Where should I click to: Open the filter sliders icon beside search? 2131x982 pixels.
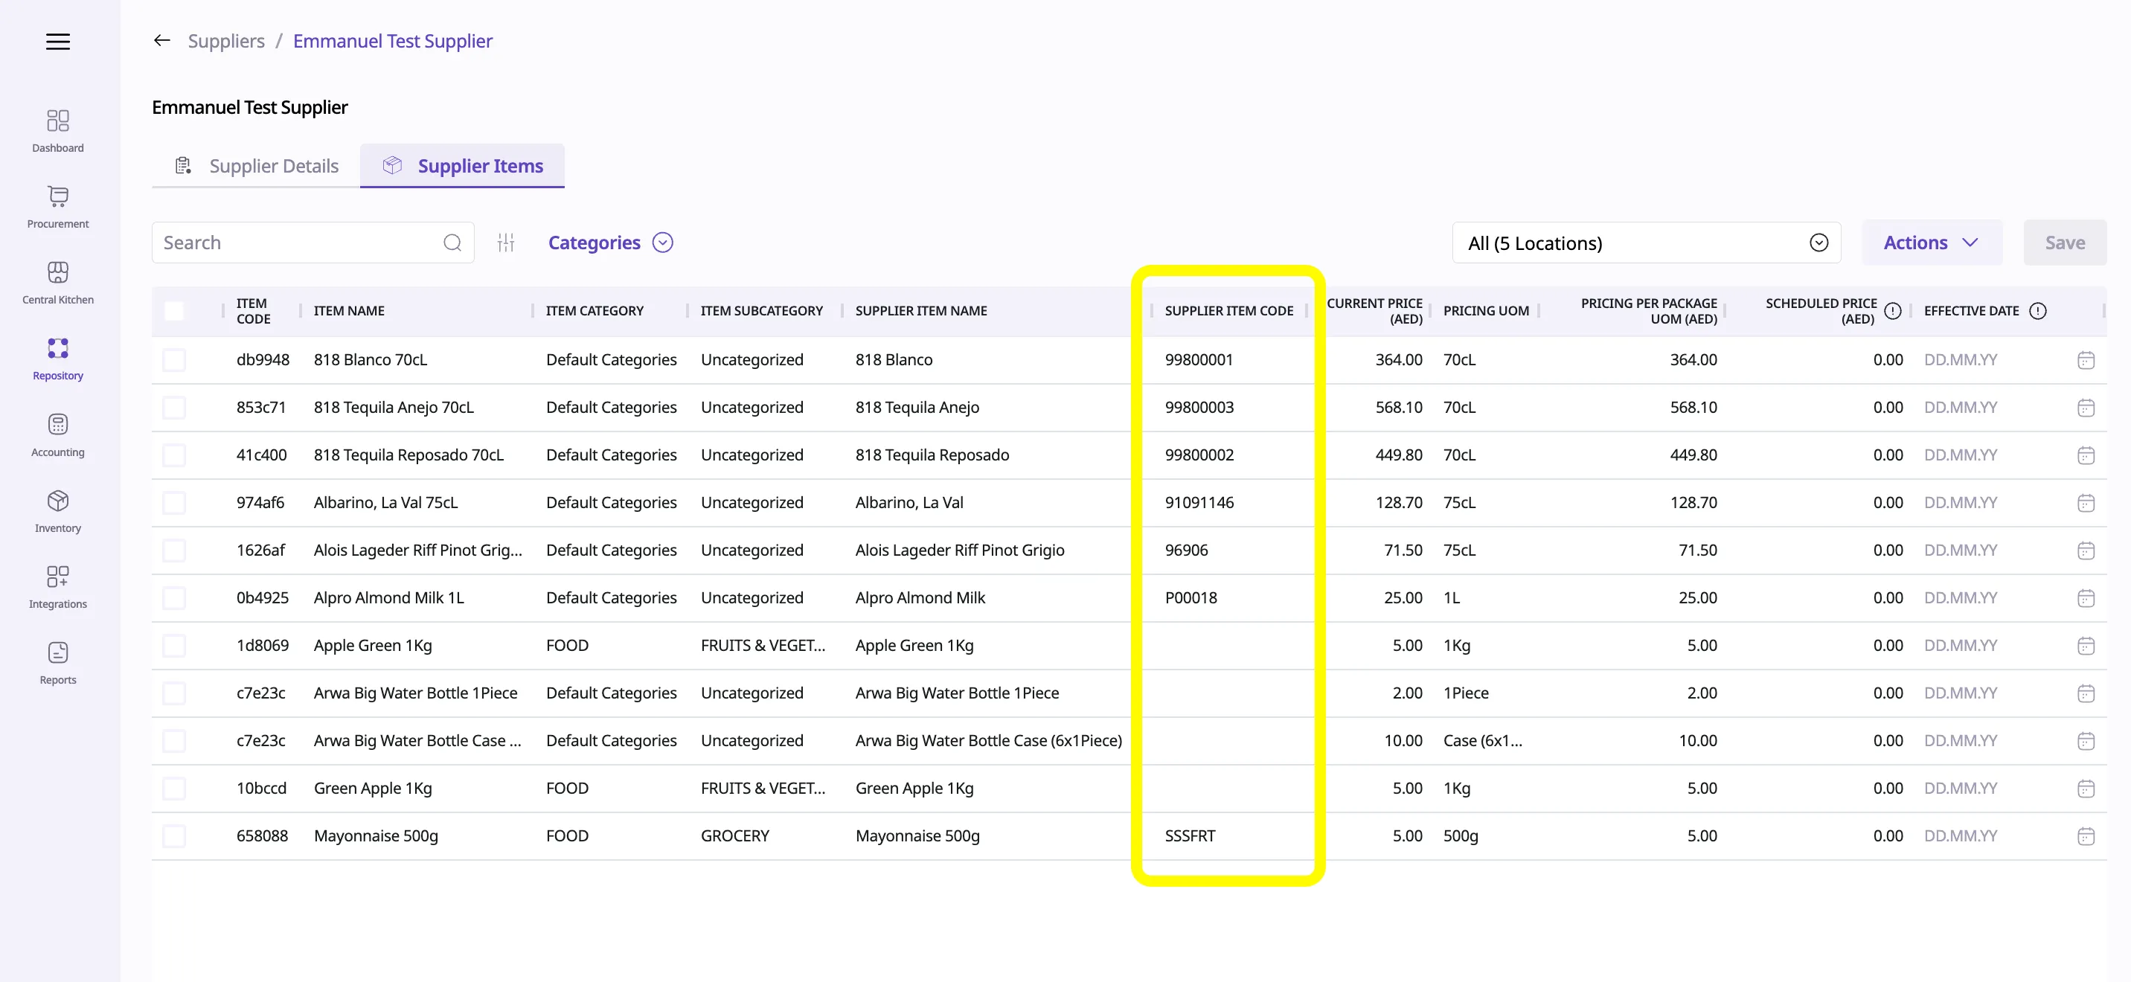pos(505,243)
